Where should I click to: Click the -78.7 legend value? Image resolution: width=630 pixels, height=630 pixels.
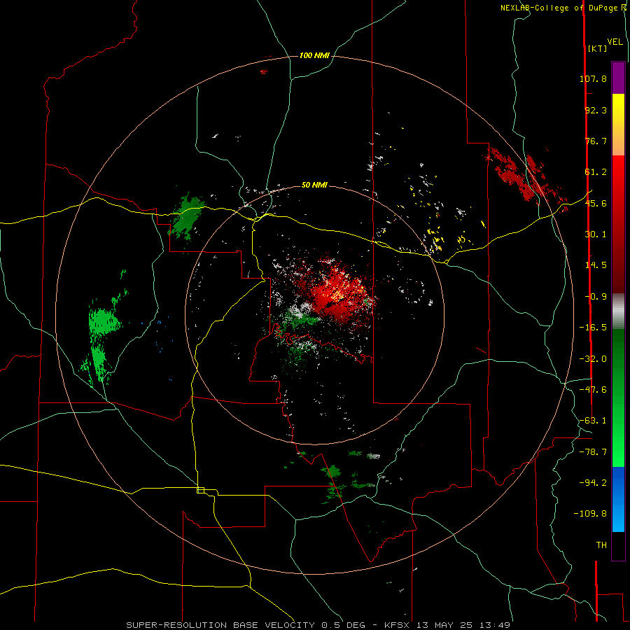[593, 452]
